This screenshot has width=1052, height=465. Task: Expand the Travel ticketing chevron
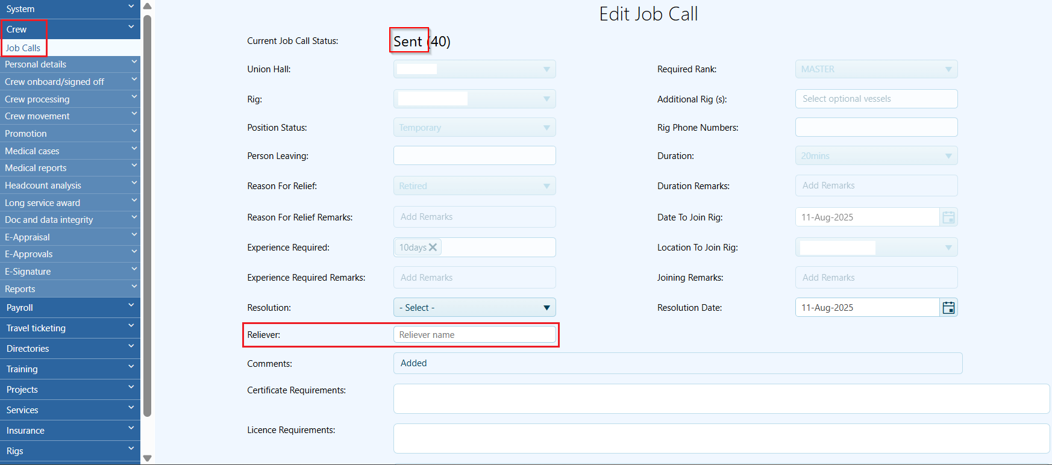click(x=131, y=327)
